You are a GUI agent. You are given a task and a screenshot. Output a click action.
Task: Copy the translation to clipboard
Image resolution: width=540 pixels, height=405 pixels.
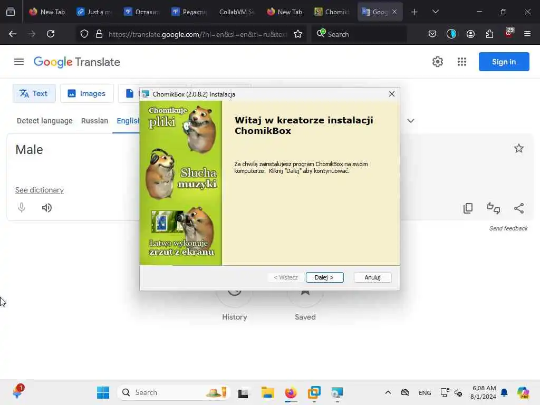468,208
